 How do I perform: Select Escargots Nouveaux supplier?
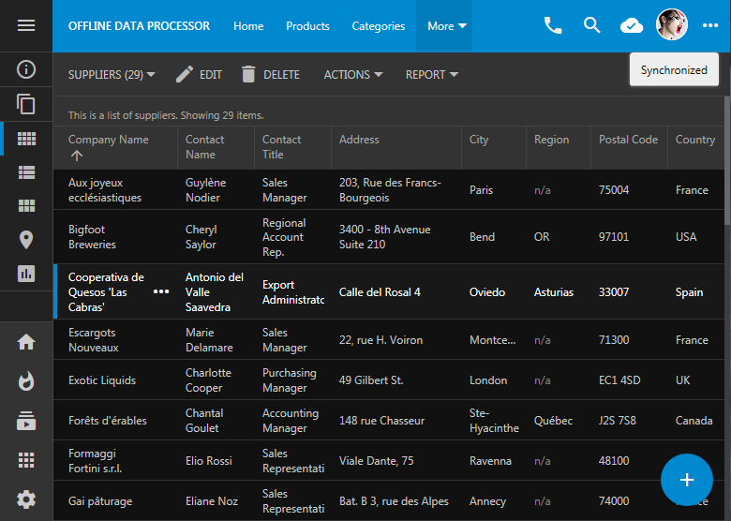389,340
